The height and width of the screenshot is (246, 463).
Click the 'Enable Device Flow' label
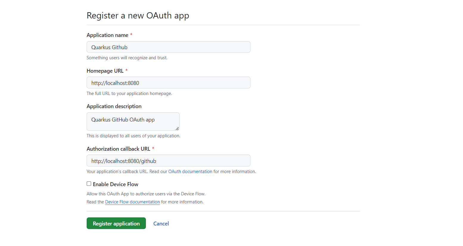click(116, 184)
